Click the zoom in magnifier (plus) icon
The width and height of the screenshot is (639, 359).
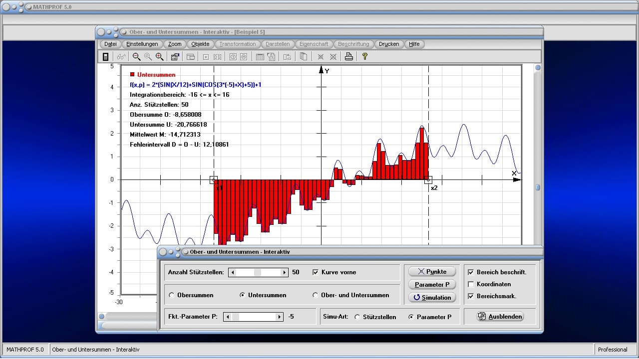pyautogui.click(x=160, y=57)
